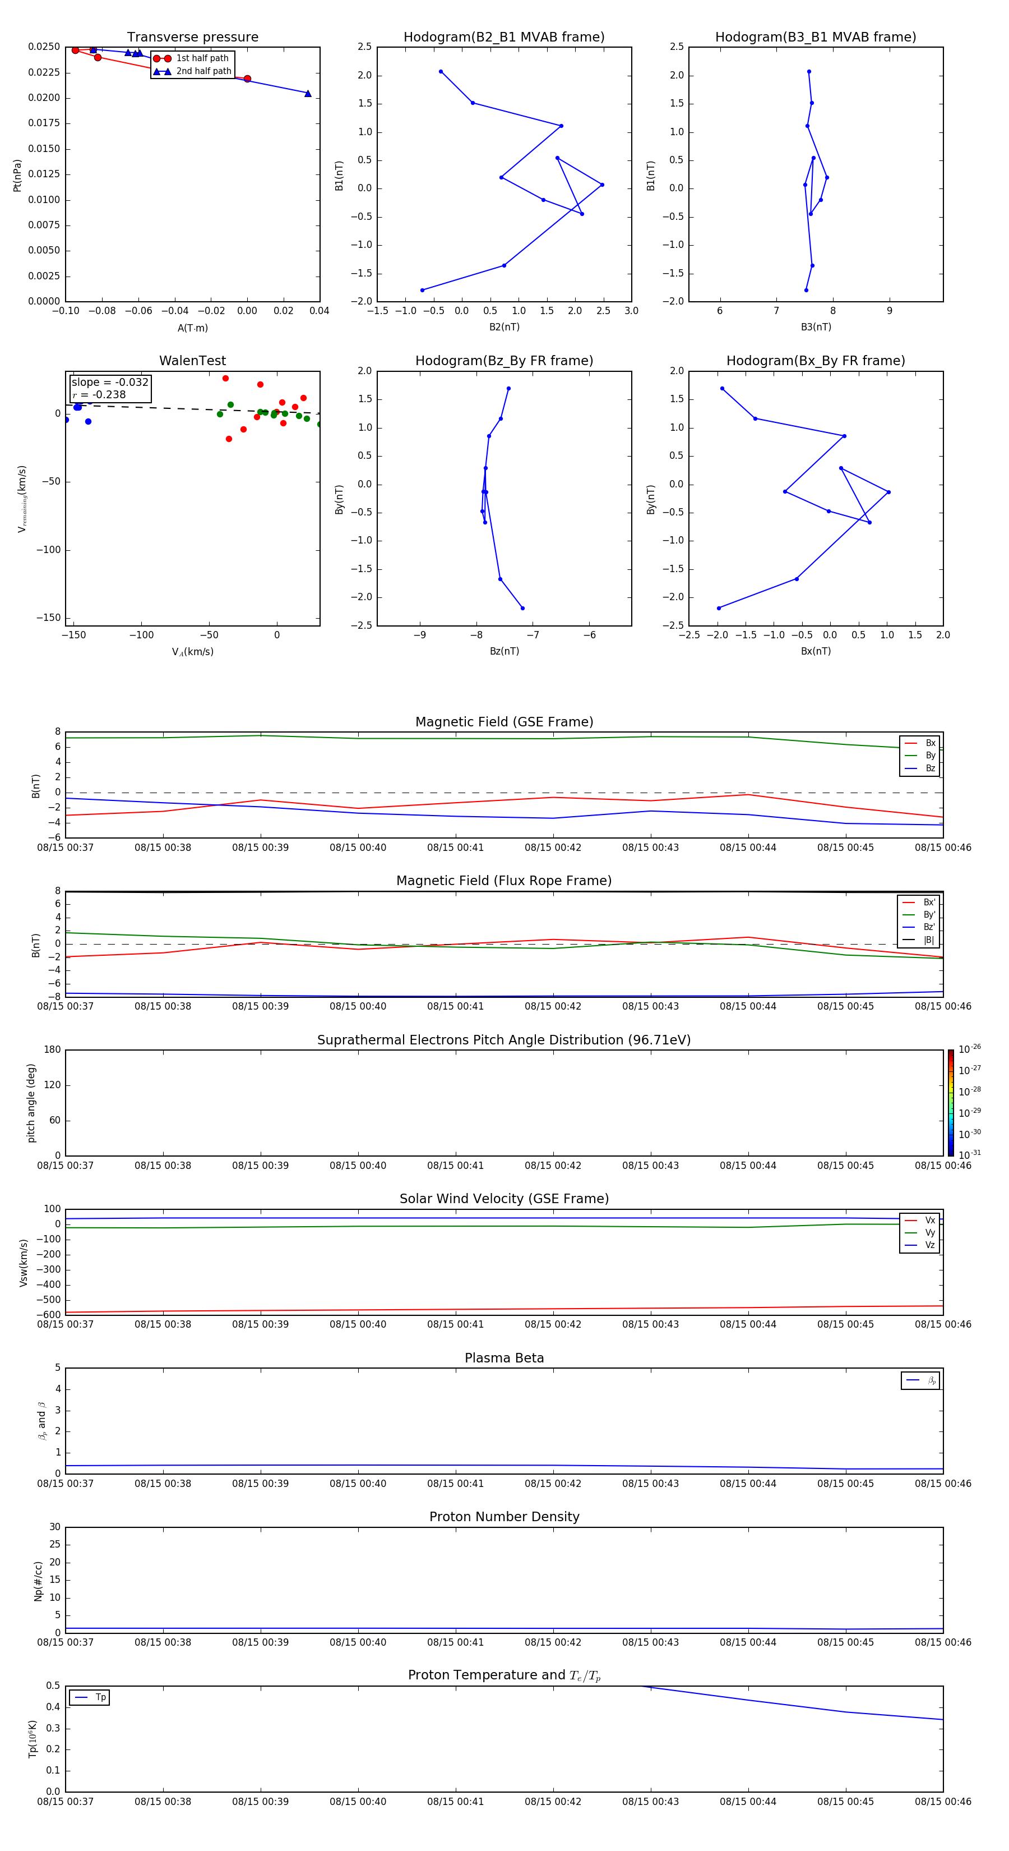Click the Bx' legend entry in Flux Rope plot

(919, 903)
